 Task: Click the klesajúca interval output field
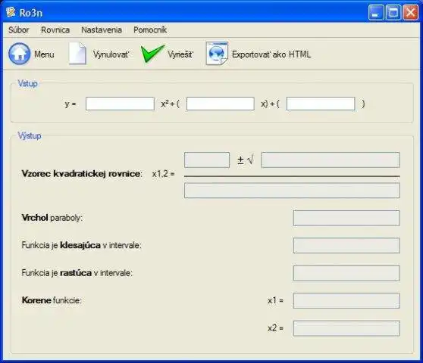pos(346,246)
